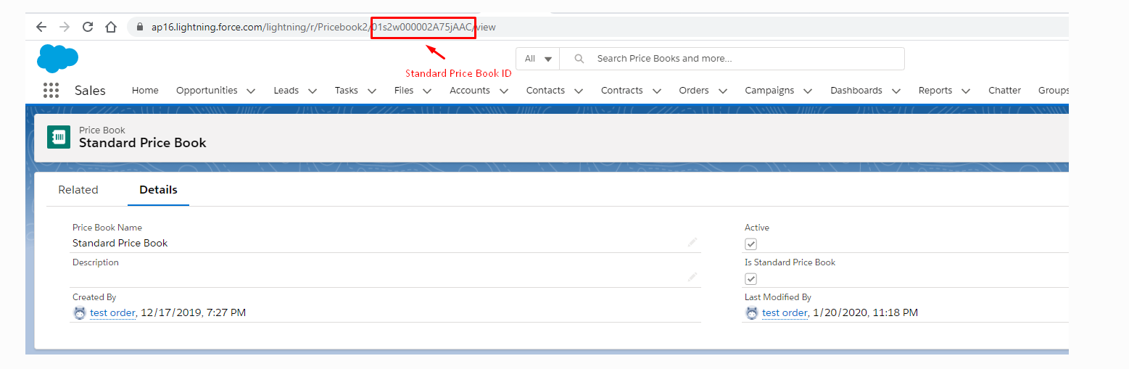Reload the page with the refresh icon
The image size is (1129, 369).
point(88,27)
